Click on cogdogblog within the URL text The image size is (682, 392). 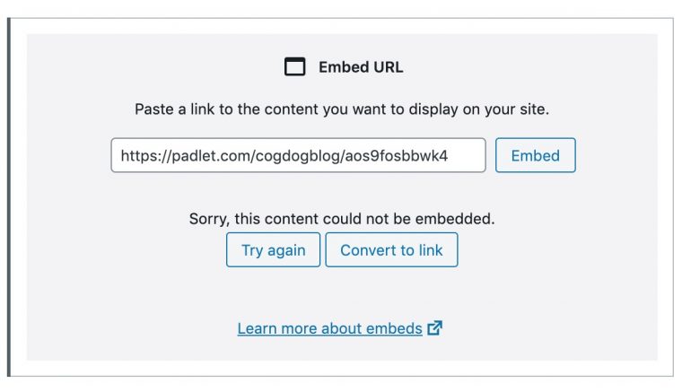[x=295, y=155]
